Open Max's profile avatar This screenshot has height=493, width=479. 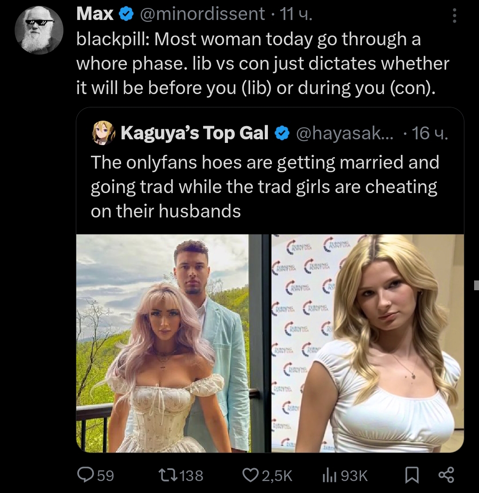tap(39, 30)
